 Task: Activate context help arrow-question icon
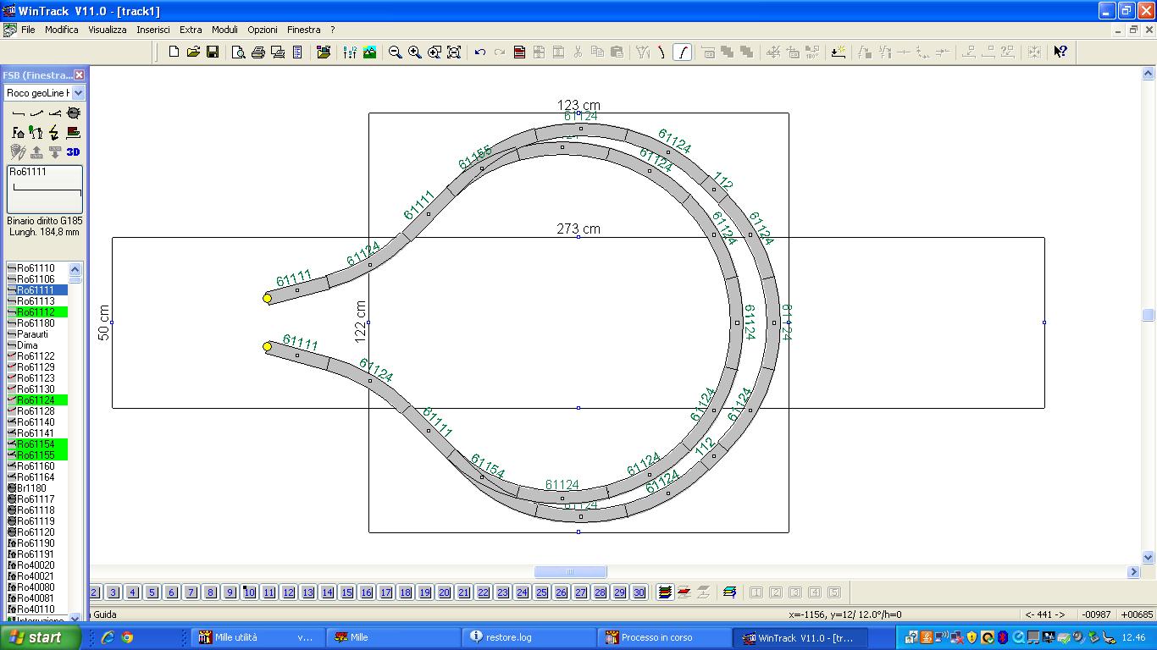pos(1060,52)
